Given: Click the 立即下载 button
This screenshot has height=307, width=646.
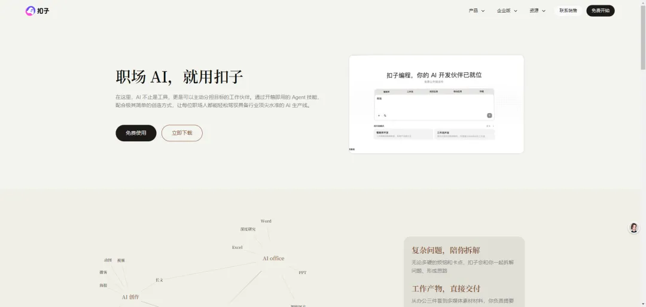Looking at the screenshot, I should [182, 133].
